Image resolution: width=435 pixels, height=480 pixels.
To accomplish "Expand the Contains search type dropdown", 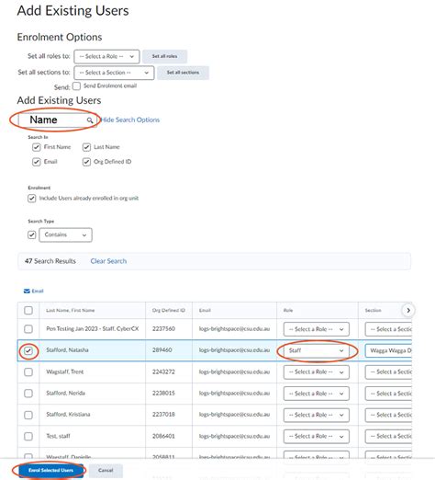I will 65,234.
